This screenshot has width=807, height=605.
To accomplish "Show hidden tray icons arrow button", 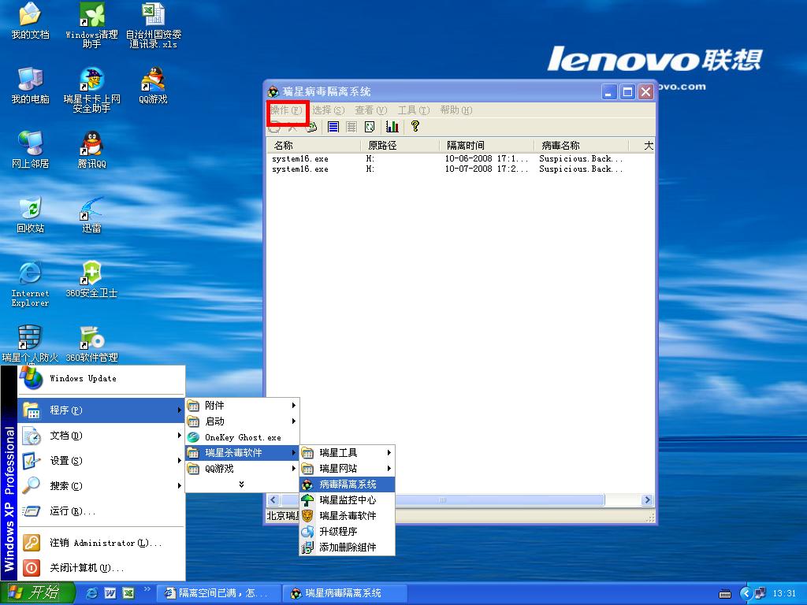I will (746, 594).
